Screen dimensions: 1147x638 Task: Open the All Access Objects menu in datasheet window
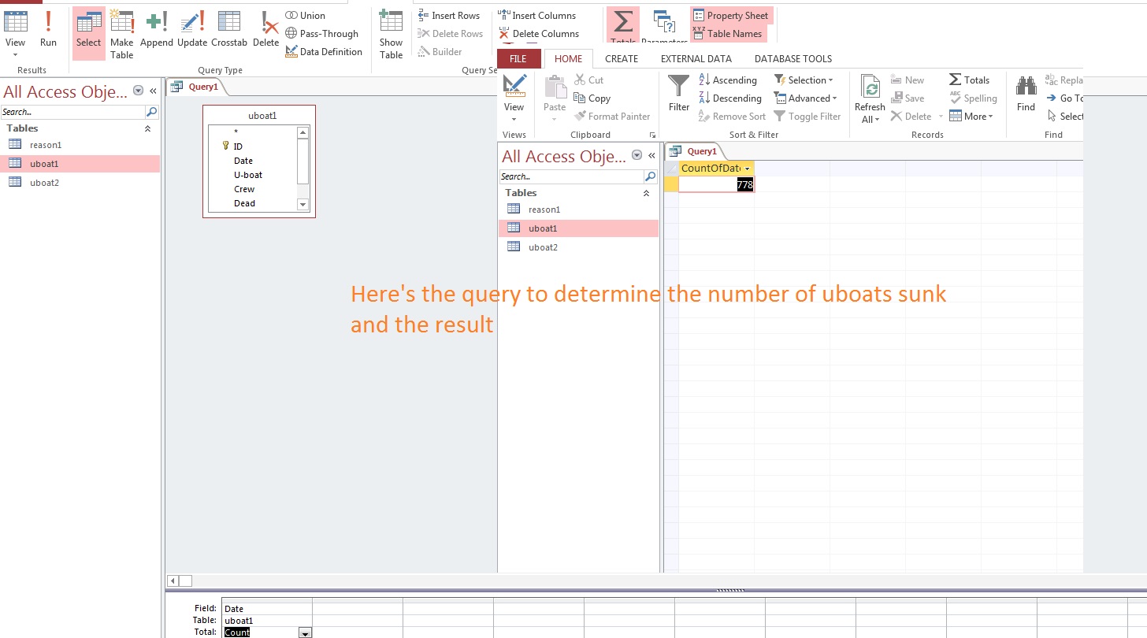pos(637,155)
